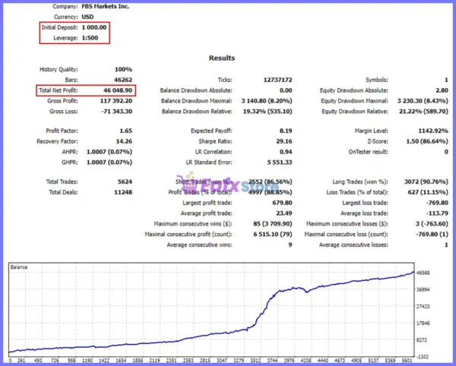456x366 pixels.
Task: Select the Balance Drawdown Relative value 19.32% (535.10)
Action: (x=268, y=112)
